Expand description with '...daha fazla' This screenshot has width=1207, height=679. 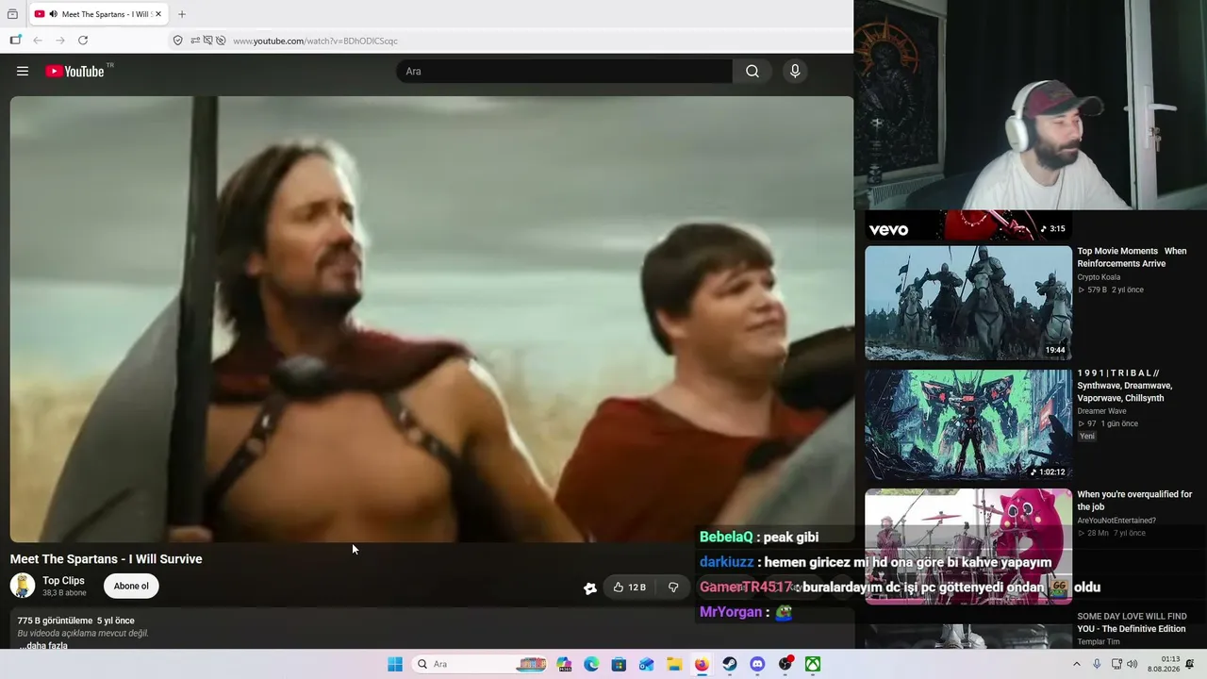[x=43, y=645]
